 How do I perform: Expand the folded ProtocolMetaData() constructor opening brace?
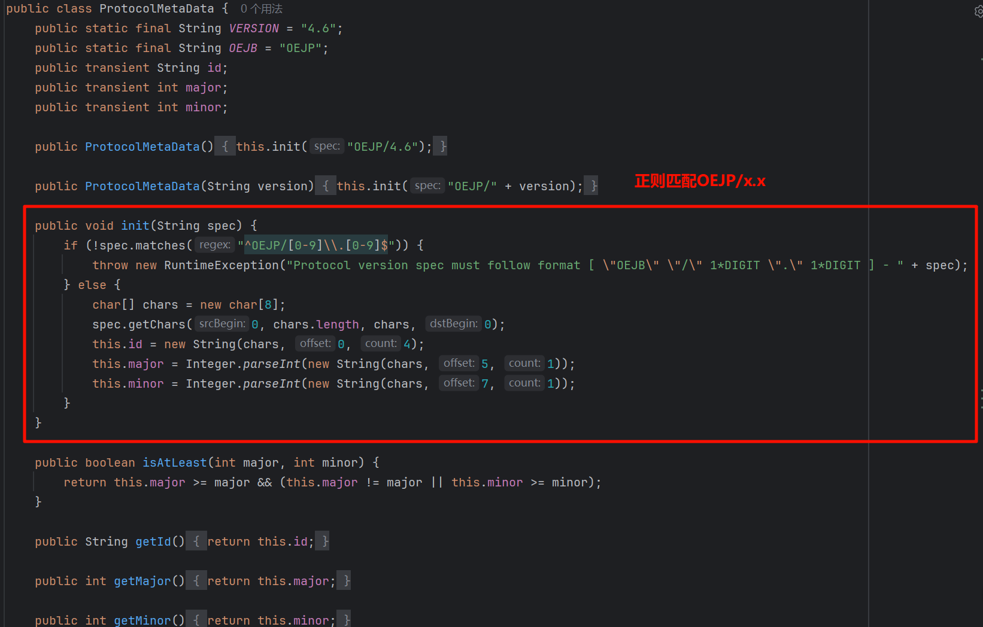[225, 147]
